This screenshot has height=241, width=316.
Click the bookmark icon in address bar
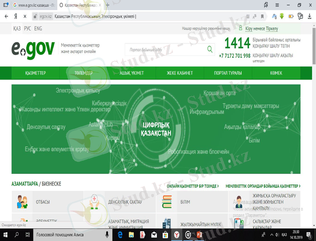coord(262,16)
